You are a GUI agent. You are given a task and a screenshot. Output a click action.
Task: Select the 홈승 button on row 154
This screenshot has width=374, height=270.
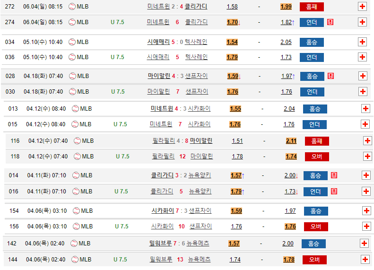(x=315, y=211)
